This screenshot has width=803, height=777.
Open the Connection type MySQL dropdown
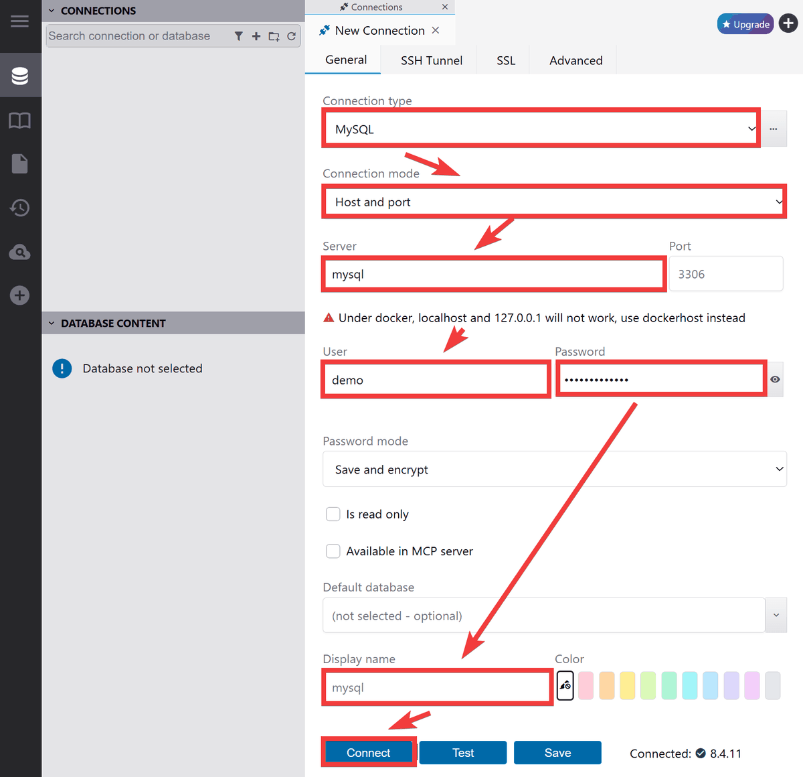pos(541,129)
